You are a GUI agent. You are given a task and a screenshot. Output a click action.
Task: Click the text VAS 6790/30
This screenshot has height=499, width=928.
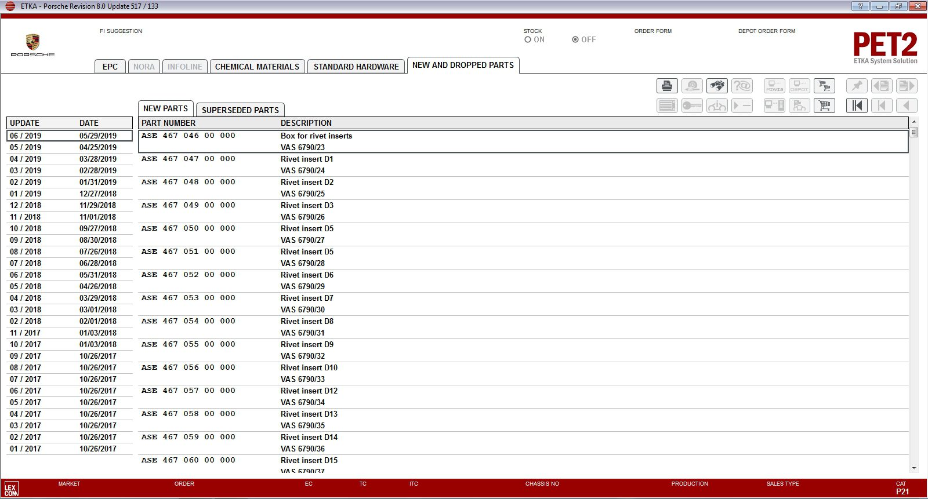click(303, 309)
